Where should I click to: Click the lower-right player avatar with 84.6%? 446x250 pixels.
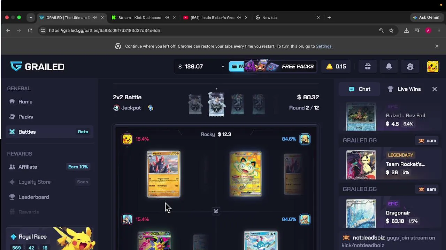click(x=305, y=219)
